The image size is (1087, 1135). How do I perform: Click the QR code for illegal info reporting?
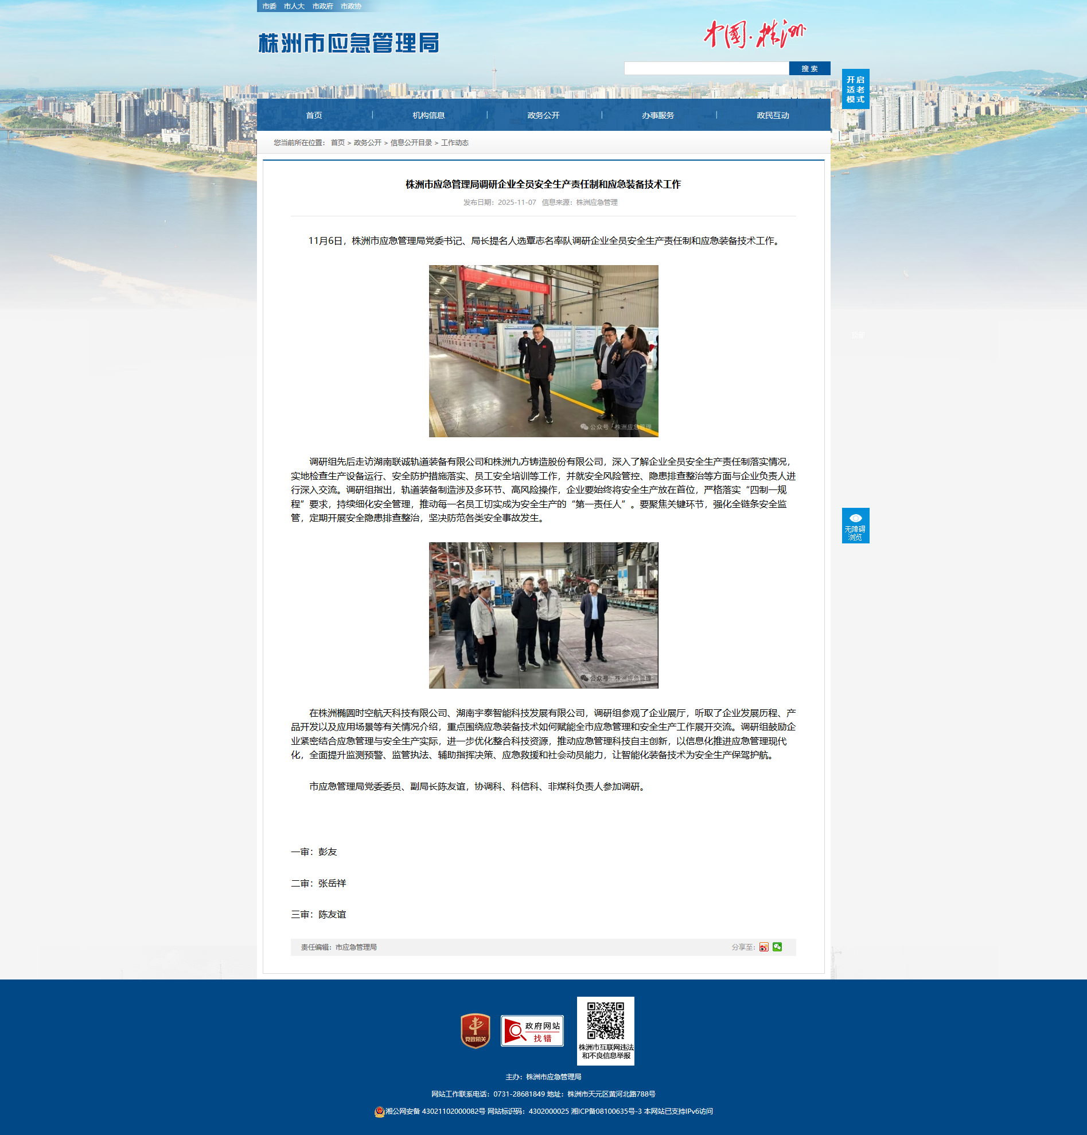pos(605,1021)
